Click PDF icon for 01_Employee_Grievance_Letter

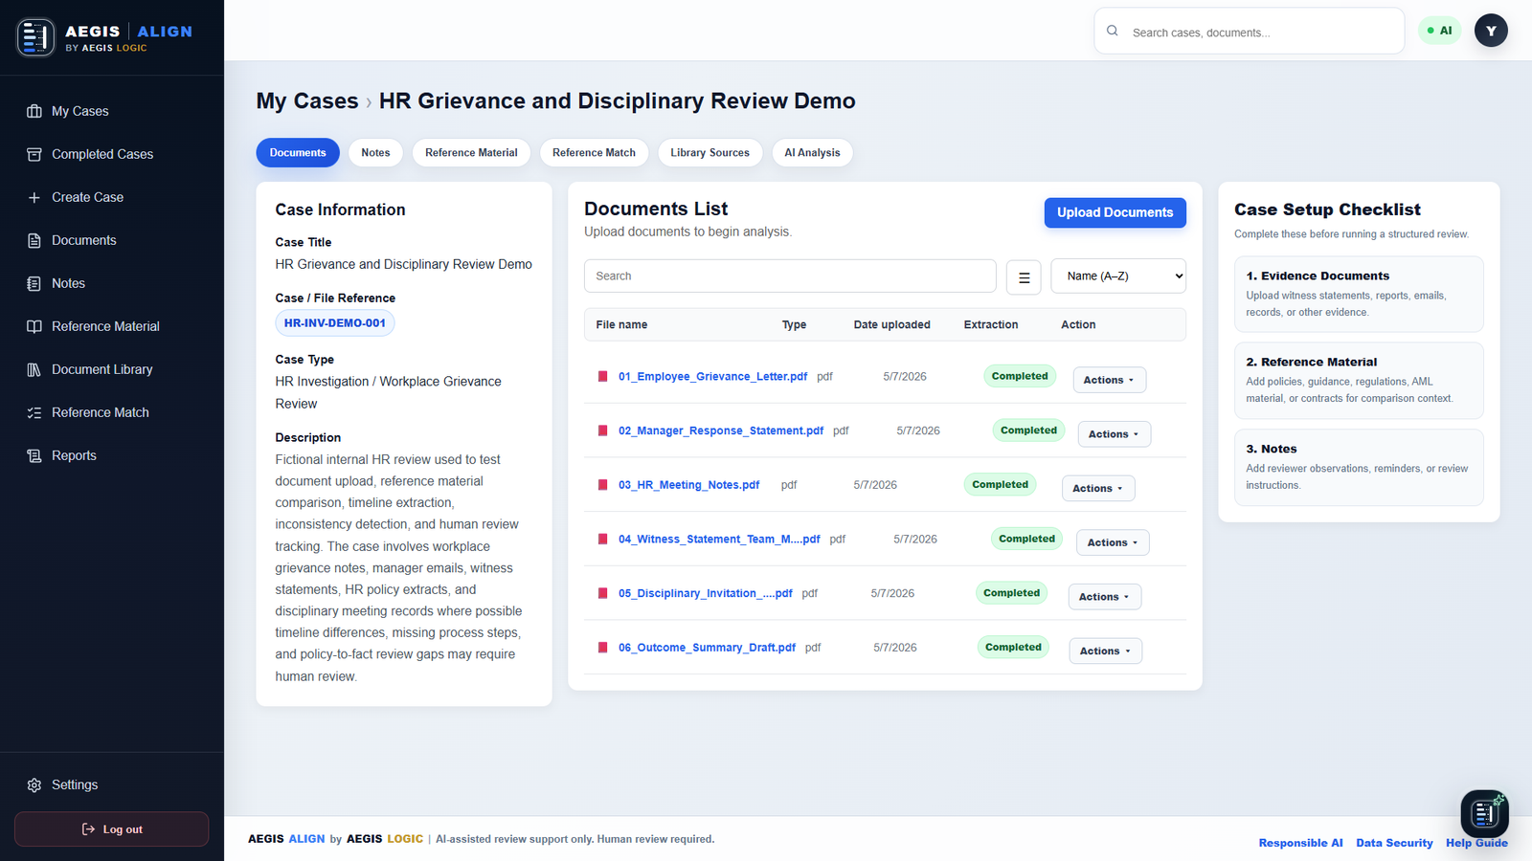(603, 376)
